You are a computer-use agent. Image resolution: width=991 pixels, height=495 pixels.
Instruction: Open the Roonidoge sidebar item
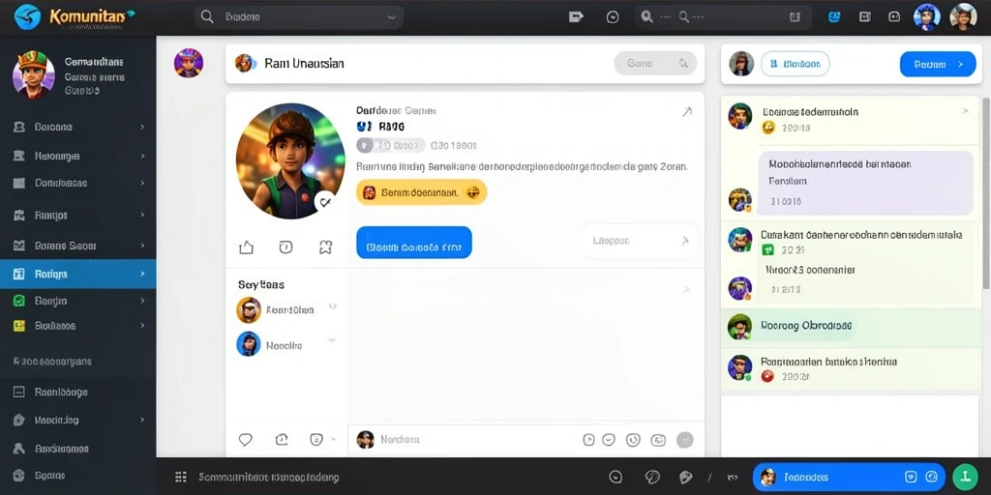click(x=77, y=393)
